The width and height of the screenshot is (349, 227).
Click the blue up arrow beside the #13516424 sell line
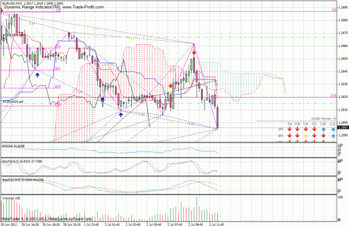click(x=102, y=100)
